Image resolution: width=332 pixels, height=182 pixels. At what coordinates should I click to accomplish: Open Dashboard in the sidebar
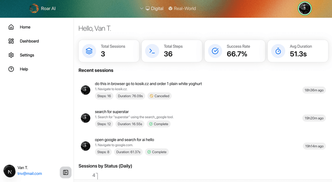(29, 41)
